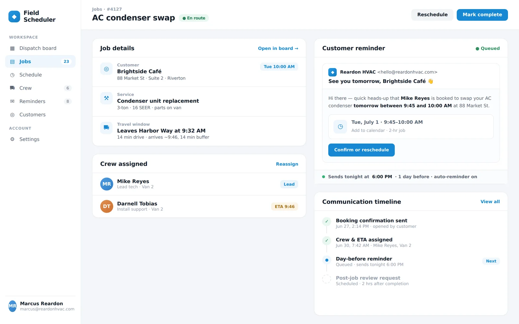Select Jobs in the sidebar
The width and height of the screenshot is (519, 324).
tap(40, 62)
